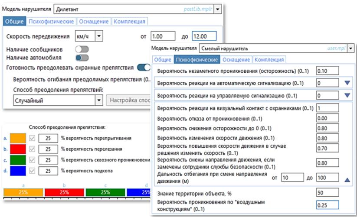Open Смелый нарушитель model dropdown arrow
This screenshot has width=357, height=217.
350,49
